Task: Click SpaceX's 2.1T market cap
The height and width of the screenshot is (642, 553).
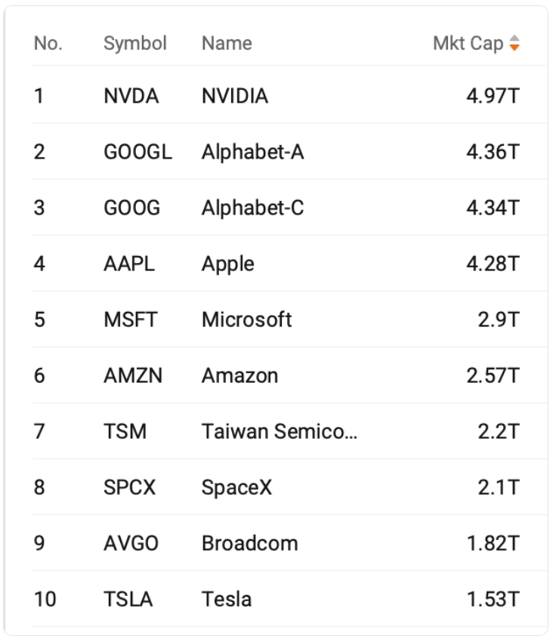Action: 499,487
